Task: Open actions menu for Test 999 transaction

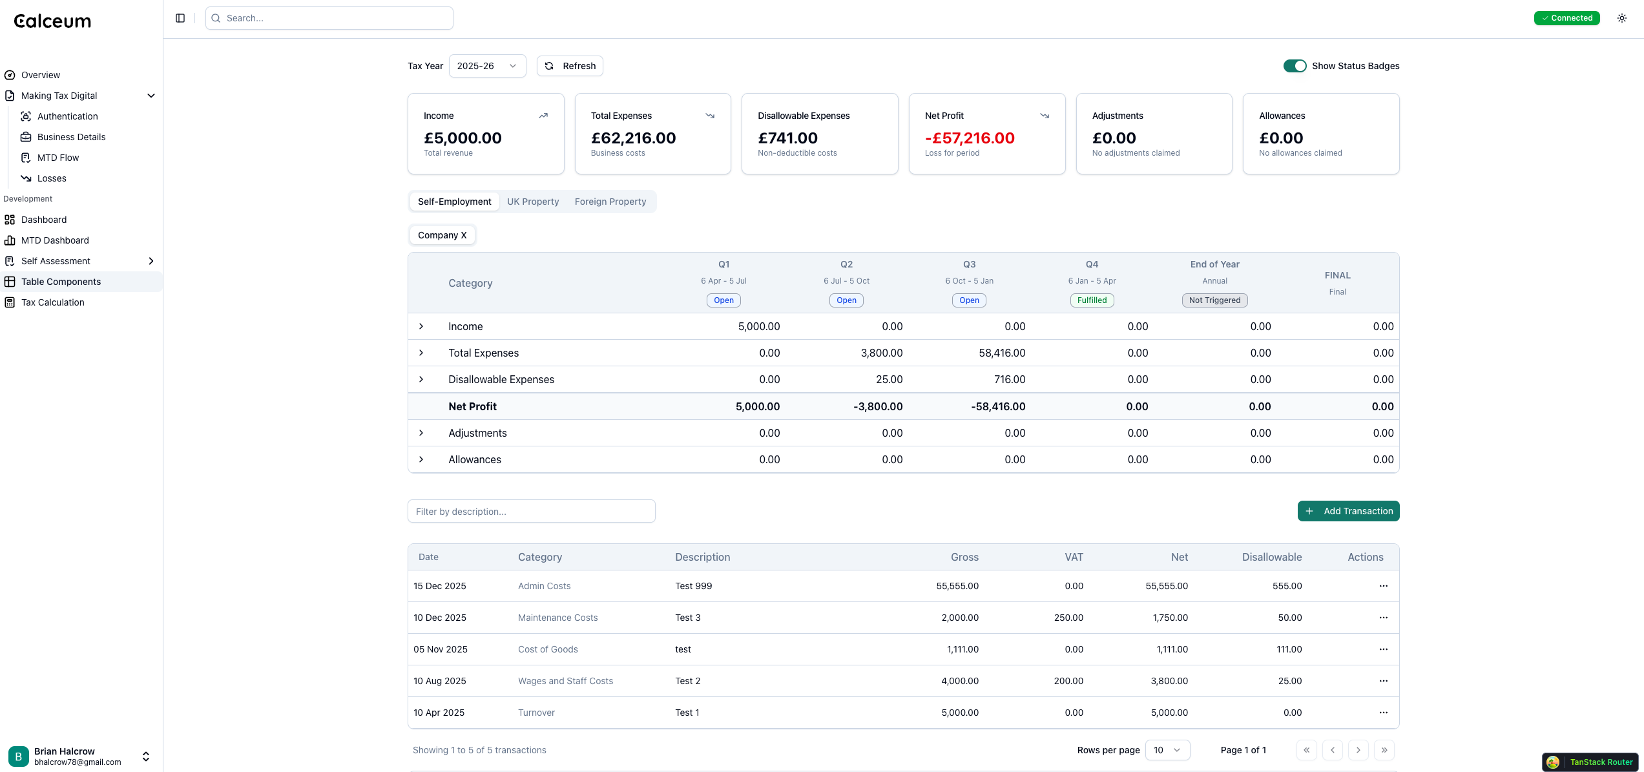Action: click(1383, 586)
